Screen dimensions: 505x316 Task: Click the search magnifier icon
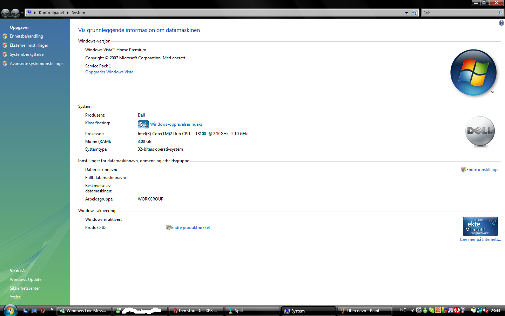[500, 13]
